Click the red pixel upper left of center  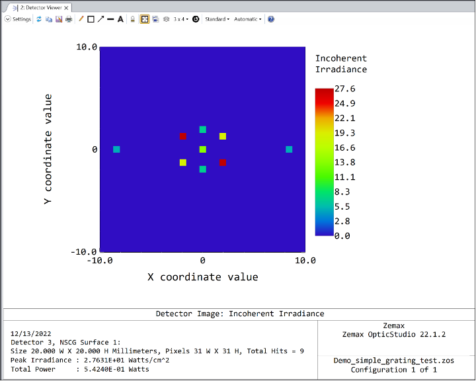point(183,136)
